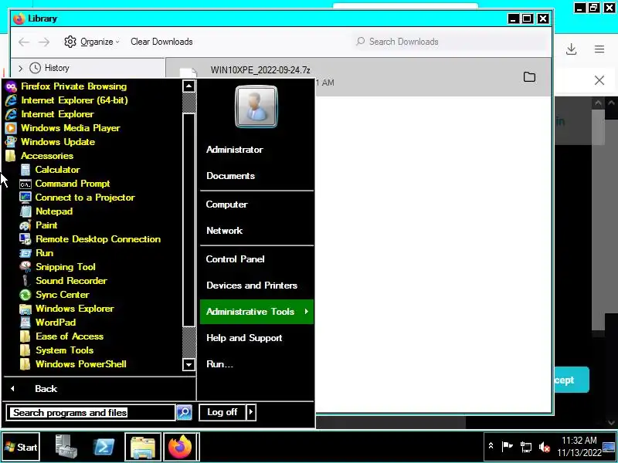The image size is (618, 463).
Task: Open Action Center flag icon
Action: coord(507,447)
